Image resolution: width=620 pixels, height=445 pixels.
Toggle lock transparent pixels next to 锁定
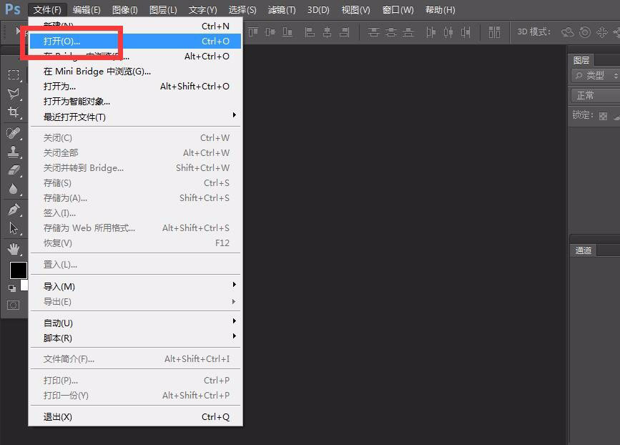tap(603, 116)
